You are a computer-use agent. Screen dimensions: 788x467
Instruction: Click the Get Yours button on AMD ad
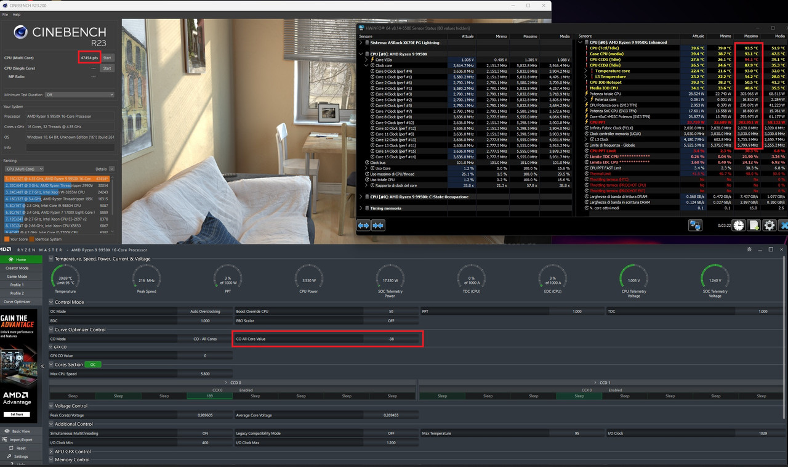(16, 415)
